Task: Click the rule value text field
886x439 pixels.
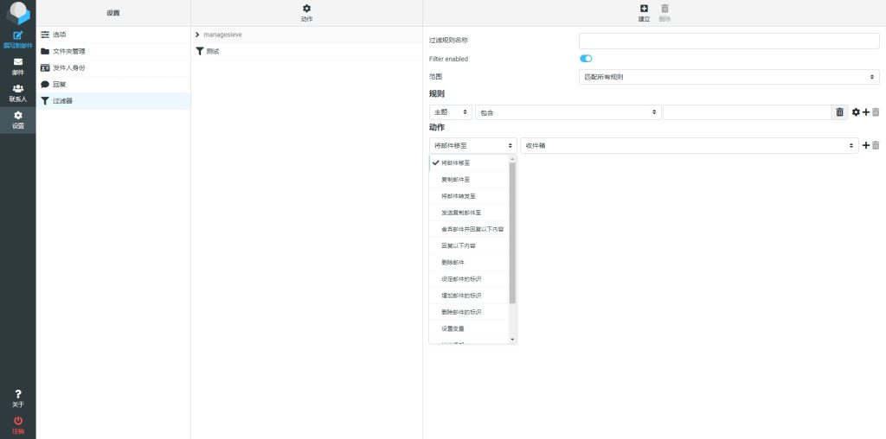Action: (747, 112)
